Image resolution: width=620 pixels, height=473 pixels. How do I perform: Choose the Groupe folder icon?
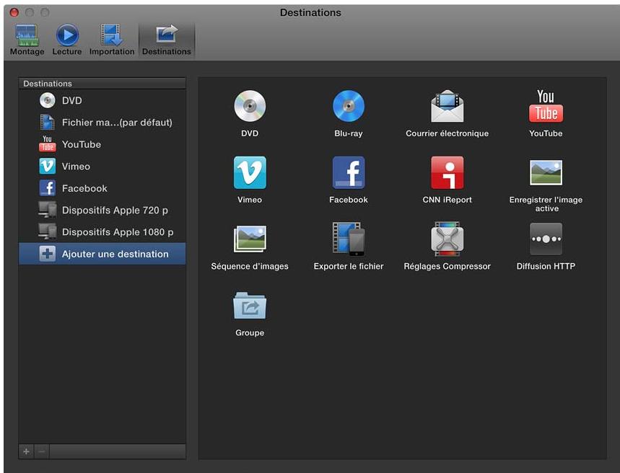[x=250, y=306]
